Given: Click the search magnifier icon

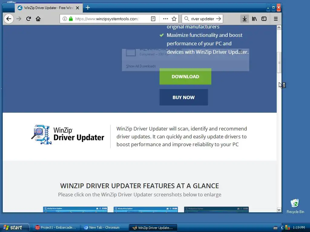Looking at the screenshot, I should [x=186, y=19].
